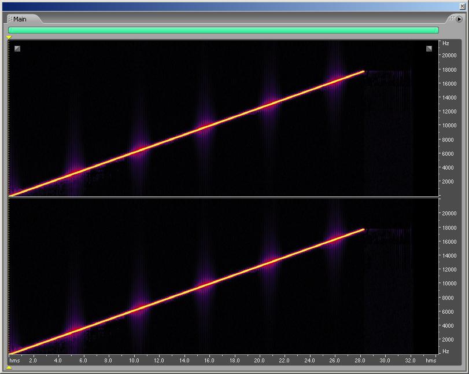
Task: Click 20000 on lower channel frequency ruler
Action: 449,214
